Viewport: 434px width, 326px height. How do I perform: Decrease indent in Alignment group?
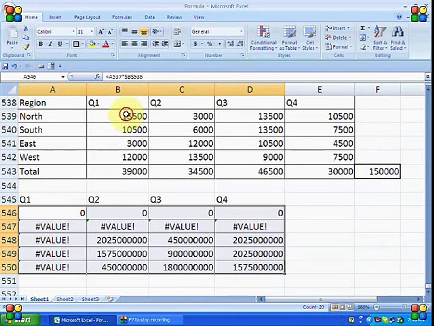(x=155, y=44)
